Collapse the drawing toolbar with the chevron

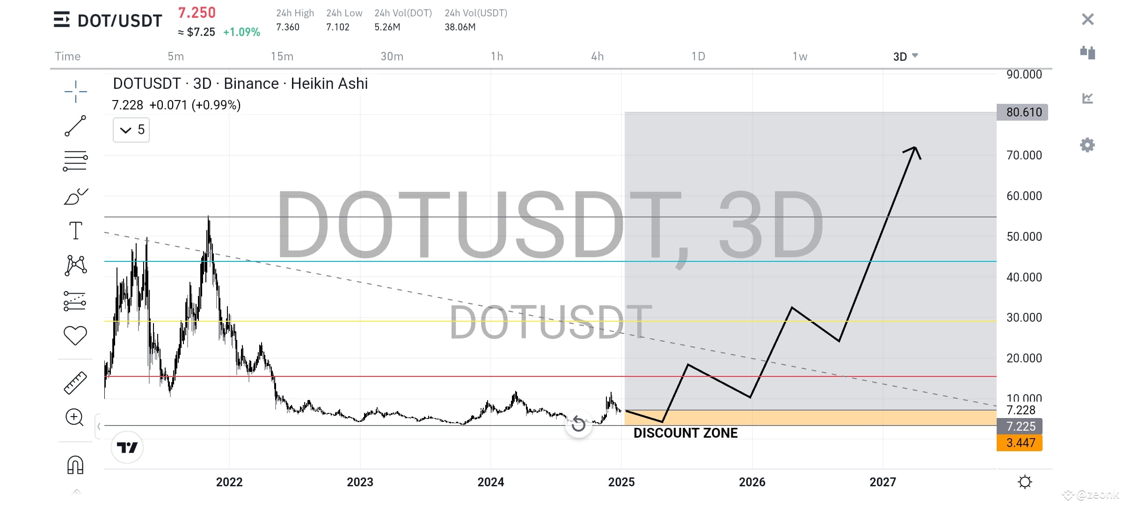coord(99,426)
